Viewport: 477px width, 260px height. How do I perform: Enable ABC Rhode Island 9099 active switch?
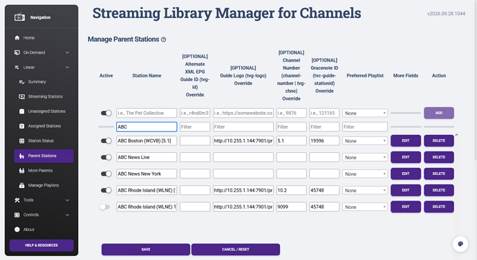[x=105, y=207]
